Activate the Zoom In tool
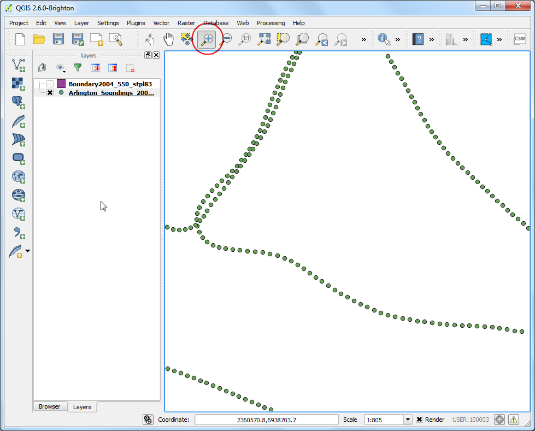The image size is (535, 431). coord(207,39)
